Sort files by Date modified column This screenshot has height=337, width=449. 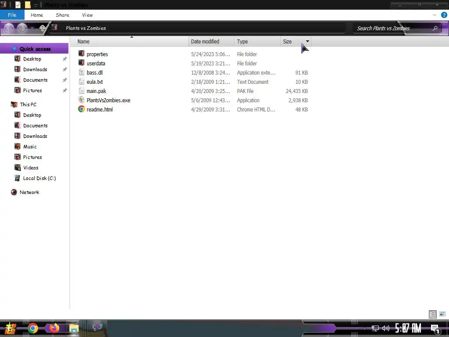(211, 42)
